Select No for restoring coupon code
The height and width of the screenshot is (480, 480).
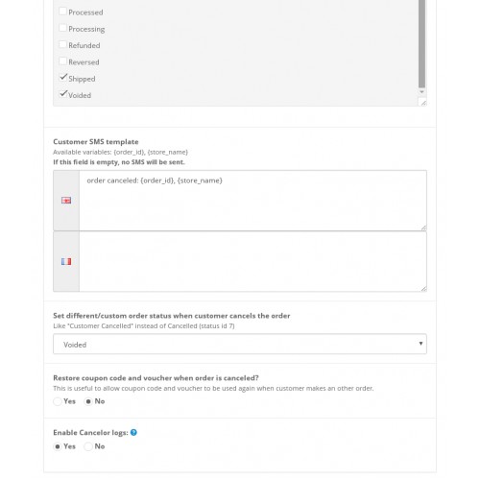pyautogui.click(x=88, y=401)
